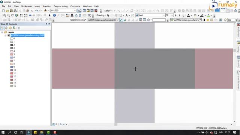List By Drawing Order in TOC
Viewport: 240px width, 135px height.
(2, 28)
